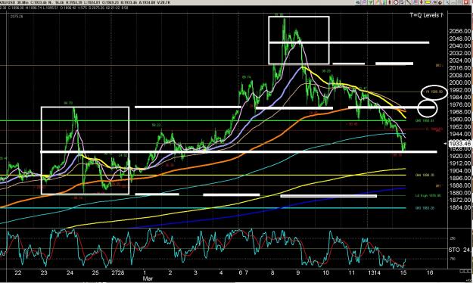The image size is (473, 283).
Task: Click the red down arrow toolbar icon
Action: [x=421, y=2]
